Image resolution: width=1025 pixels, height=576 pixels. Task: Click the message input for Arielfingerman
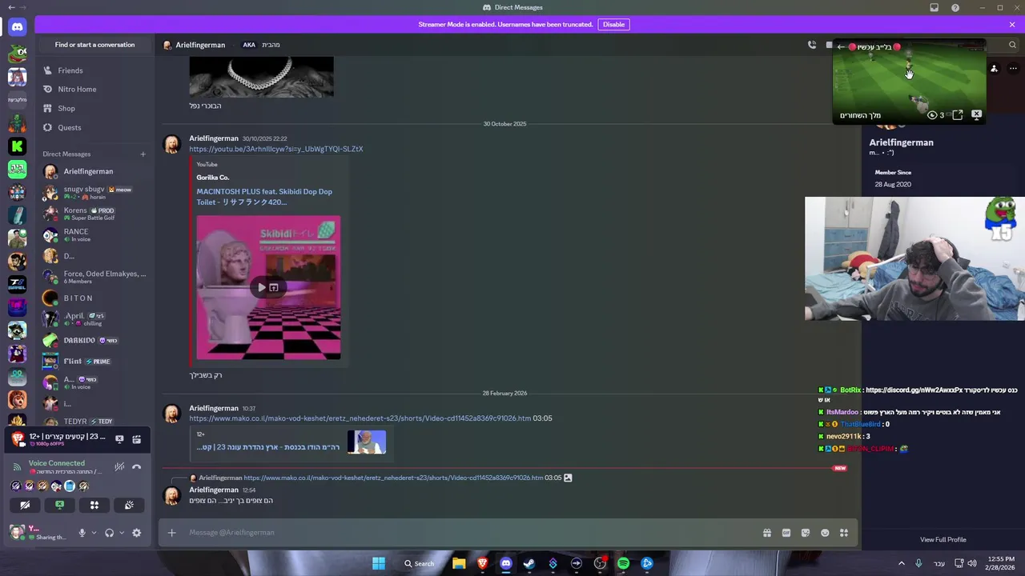pos(472,533)
